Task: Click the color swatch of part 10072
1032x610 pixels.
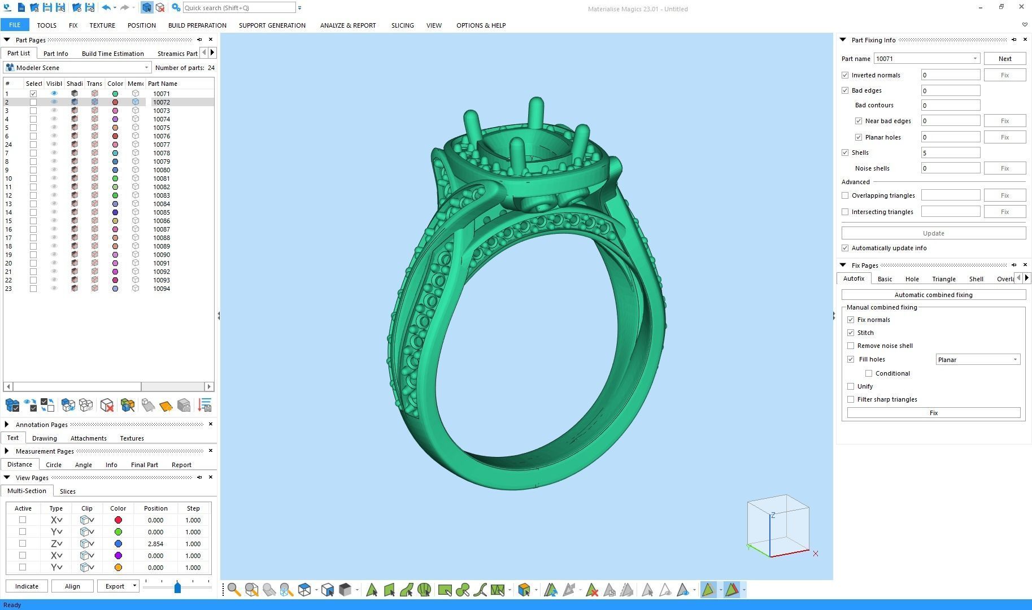Action: coord(115,102)
